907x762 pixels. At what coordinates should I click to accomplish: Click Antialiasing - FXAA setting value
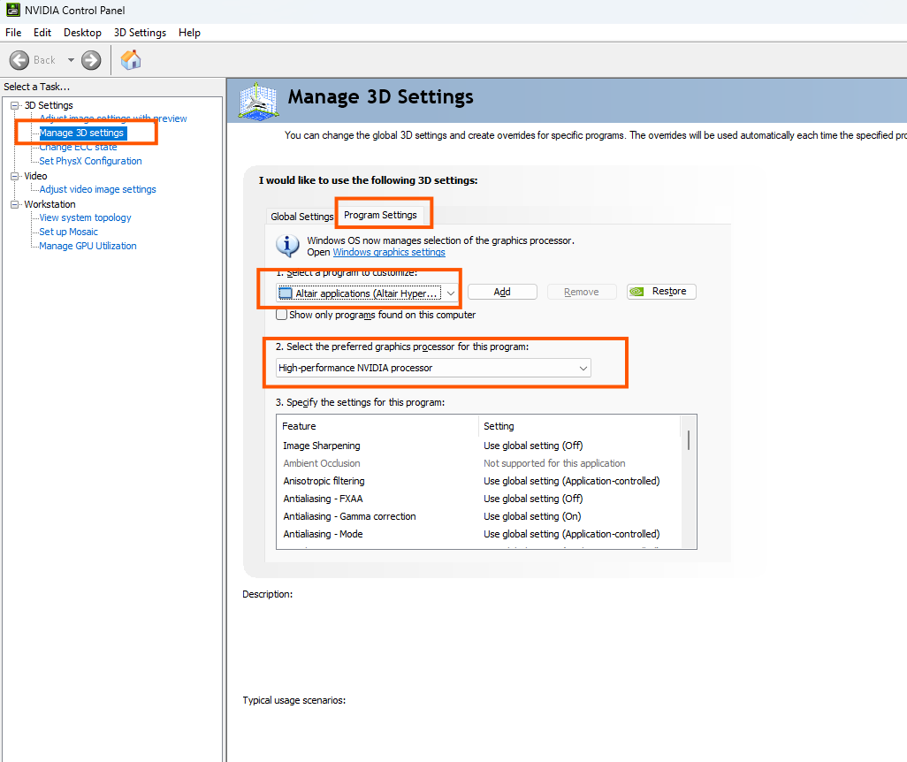pos(533,499)
